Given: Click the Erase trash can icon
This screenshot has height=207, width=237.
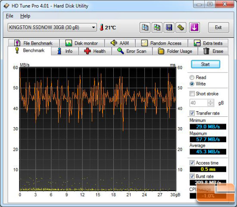Looking at the screenshot, I should click(x=206, y=51).
